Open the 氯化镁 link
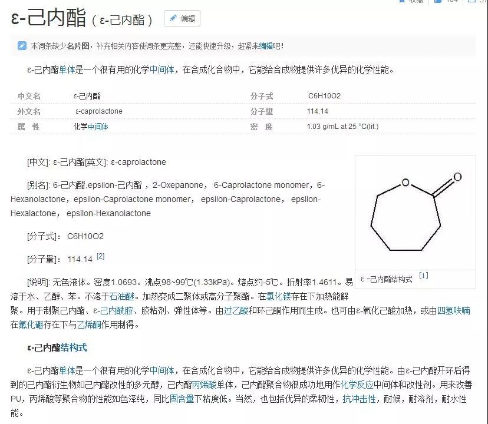 pyautogui.click(x=278, y=296)
